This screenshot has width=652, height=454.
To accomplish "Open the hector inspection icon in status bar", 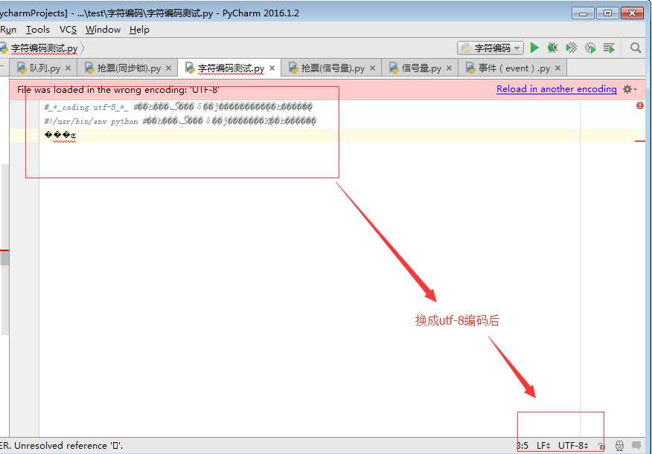I will 619,446.
